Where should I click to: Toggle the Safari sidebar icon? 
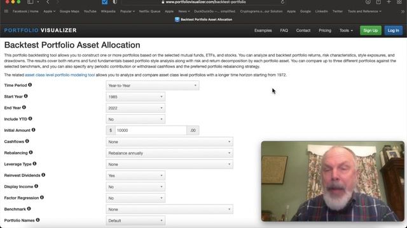[31, 2]
